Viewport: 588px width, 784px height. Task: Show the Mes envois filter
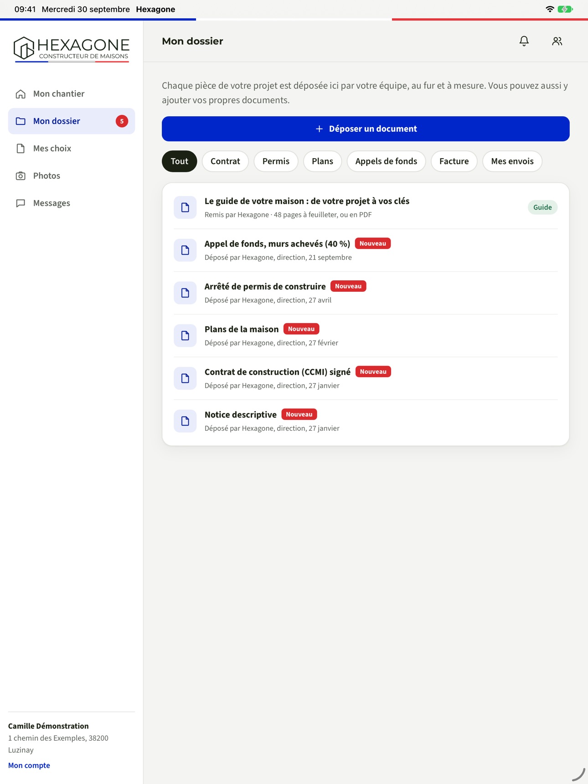512,161
